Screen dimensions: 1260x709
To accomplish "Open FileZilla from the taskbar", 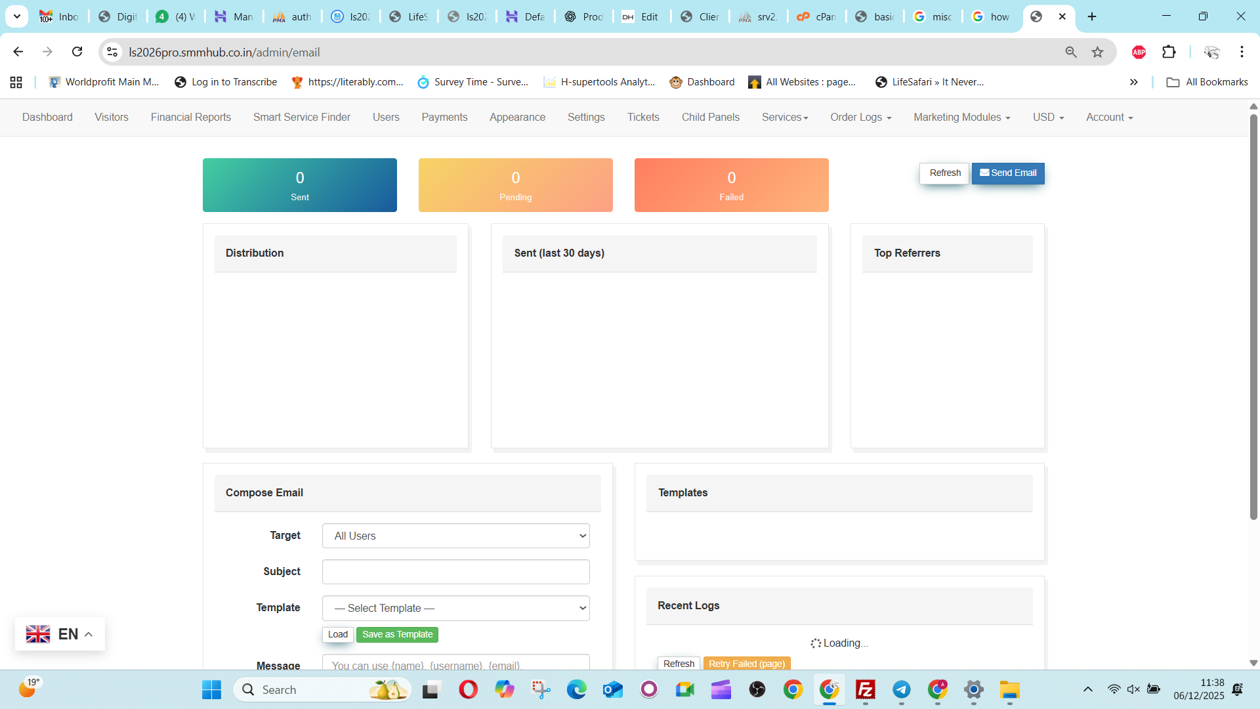I will (x=866, y=690).
